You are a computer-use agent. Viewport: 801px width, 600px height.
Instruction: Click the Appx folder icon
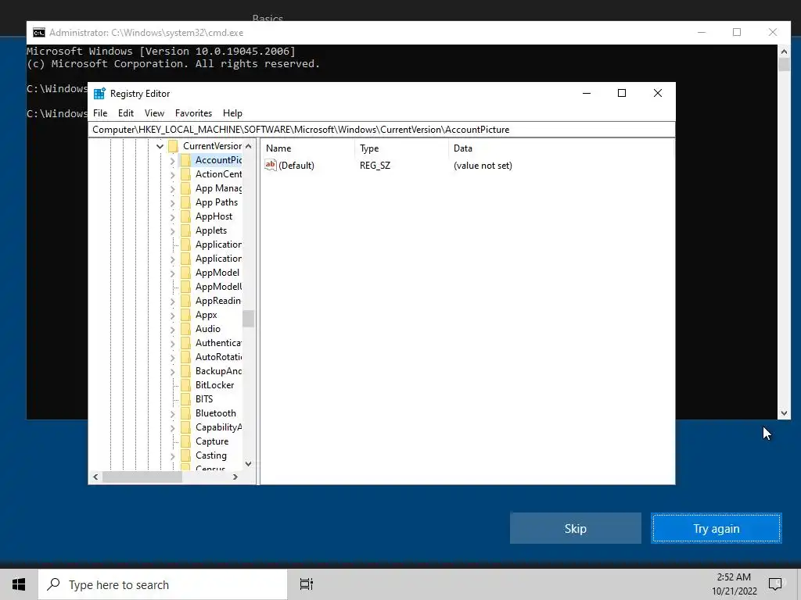186,315
